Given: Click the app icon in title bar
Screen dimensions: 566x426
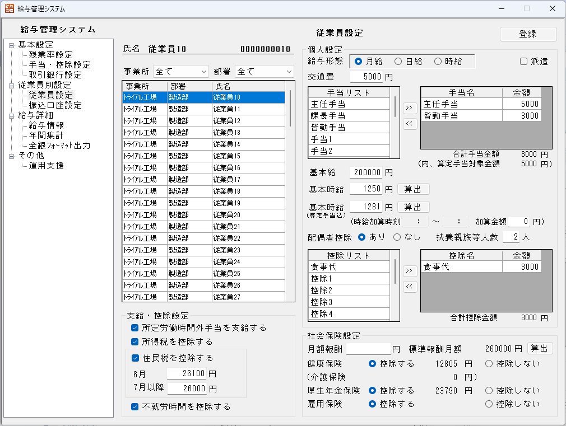Looking at the screenshot, I should tap(10, 8).
